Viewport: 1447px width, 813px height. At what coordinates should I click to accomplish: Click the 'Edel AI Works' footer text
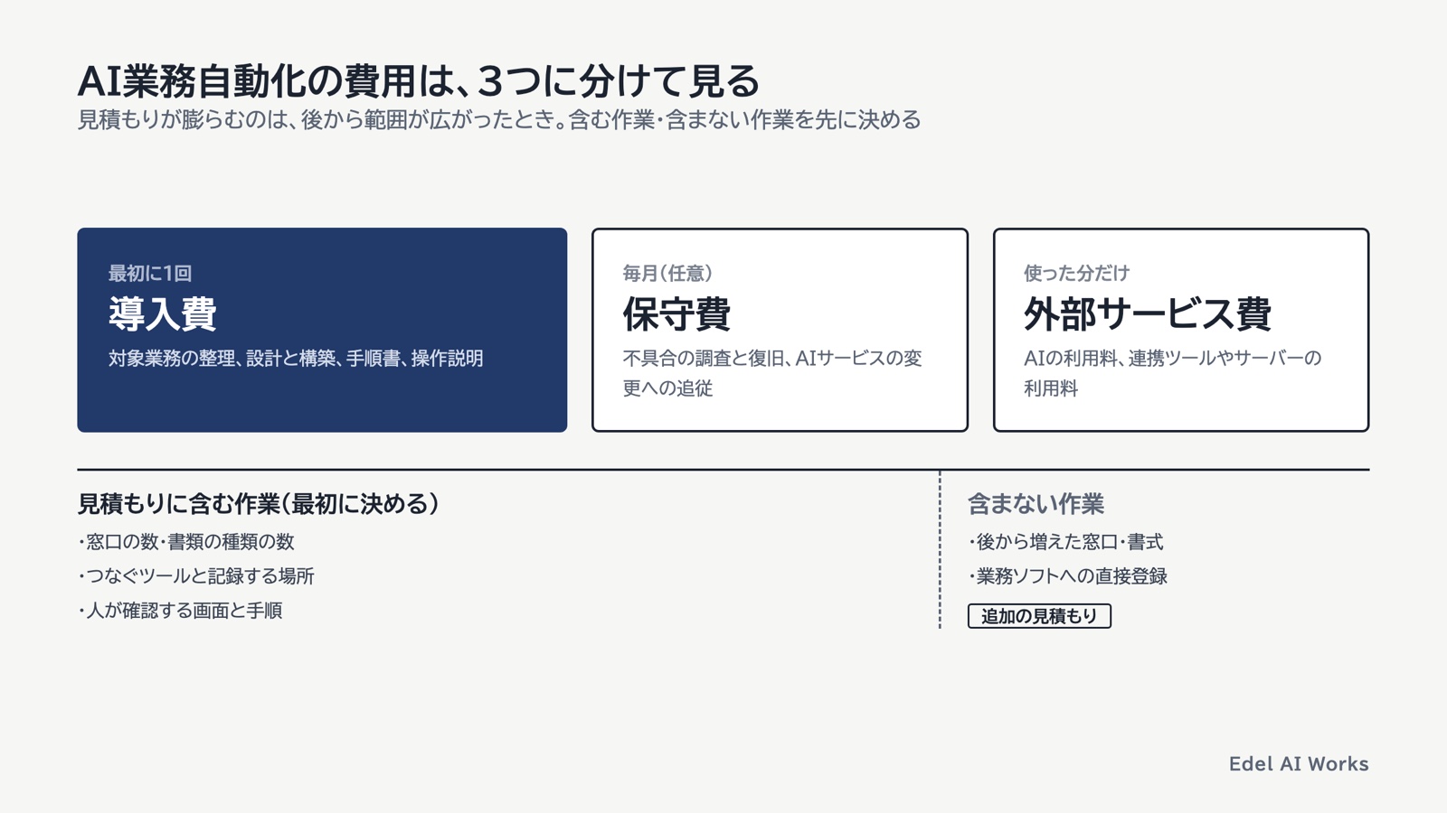tap(1299, 764)
